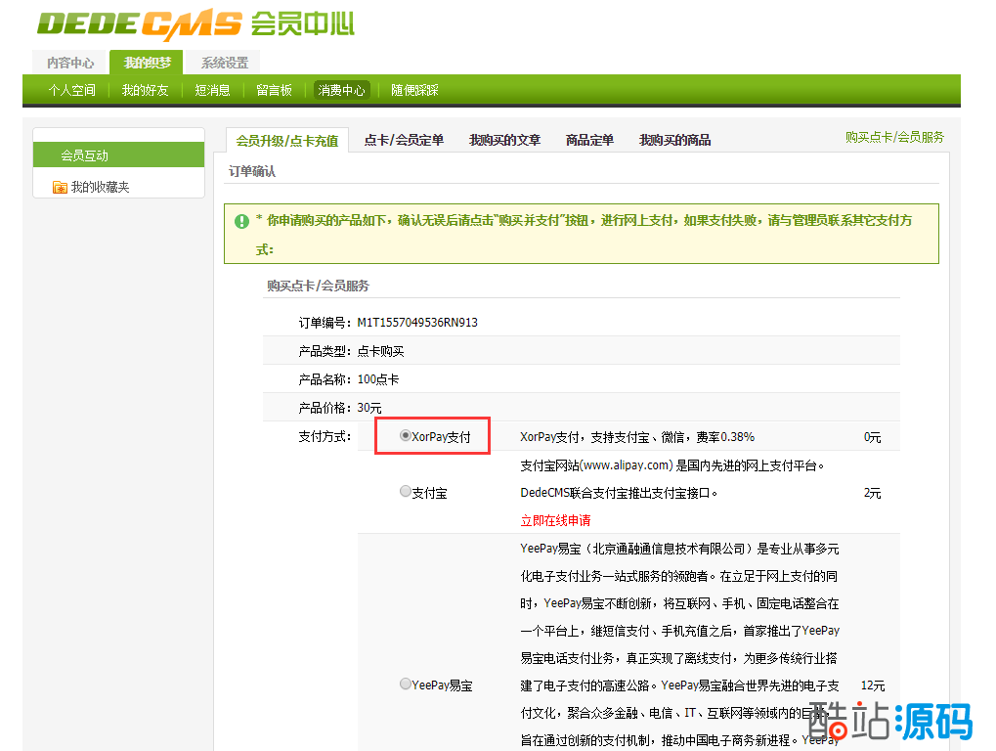Switch to the 系统设置 tab
Viewport: 996px width, 751px height.
224,63
